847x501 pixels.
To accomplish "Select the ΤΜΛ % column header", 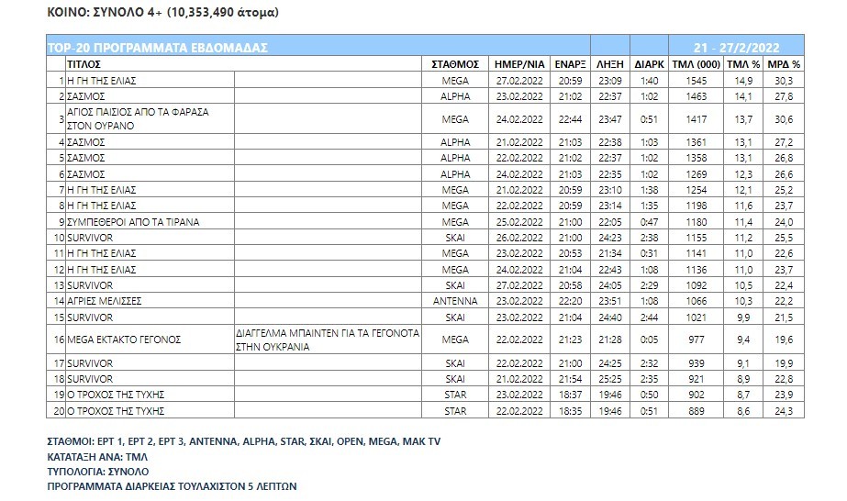I will pos(743,64).
